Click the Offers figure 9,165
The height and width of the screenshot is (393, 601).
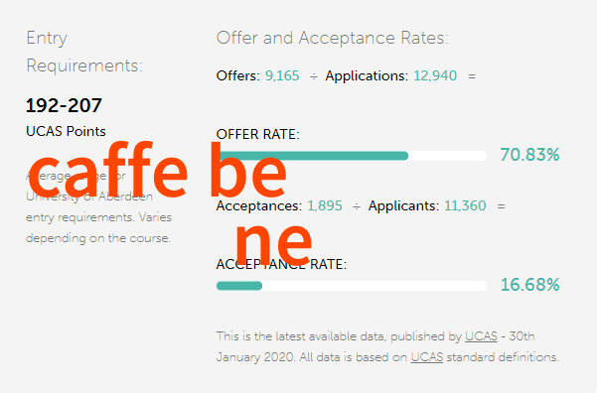[x=282, y=75]
